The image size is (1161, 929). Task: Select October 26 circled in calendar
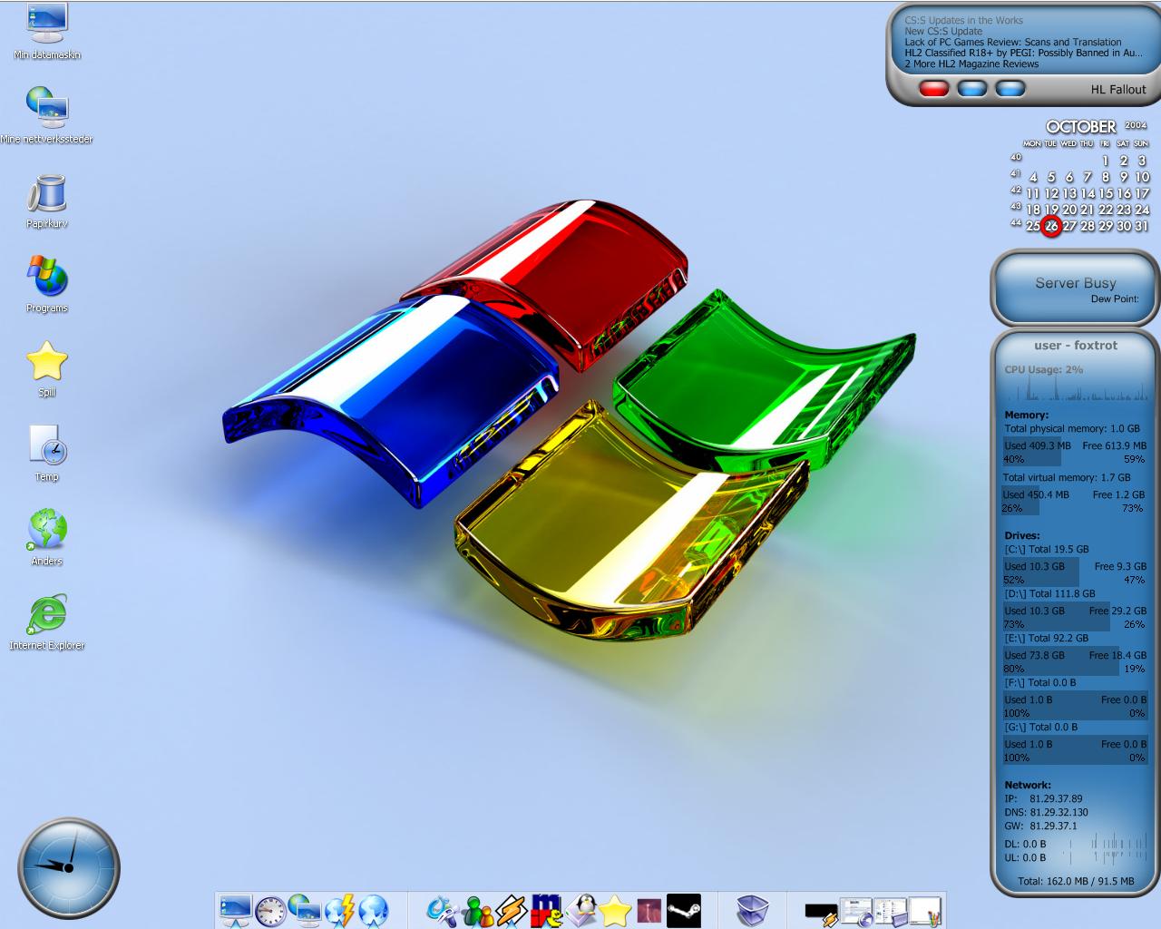click(1051, 226)
